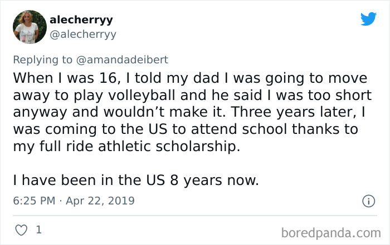
Task: Click the bold display name alecherryy
Action: [81, 20]
